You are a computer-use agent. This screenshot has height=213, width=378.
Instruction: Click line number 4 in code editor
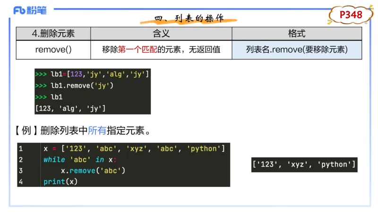point(21,181)
